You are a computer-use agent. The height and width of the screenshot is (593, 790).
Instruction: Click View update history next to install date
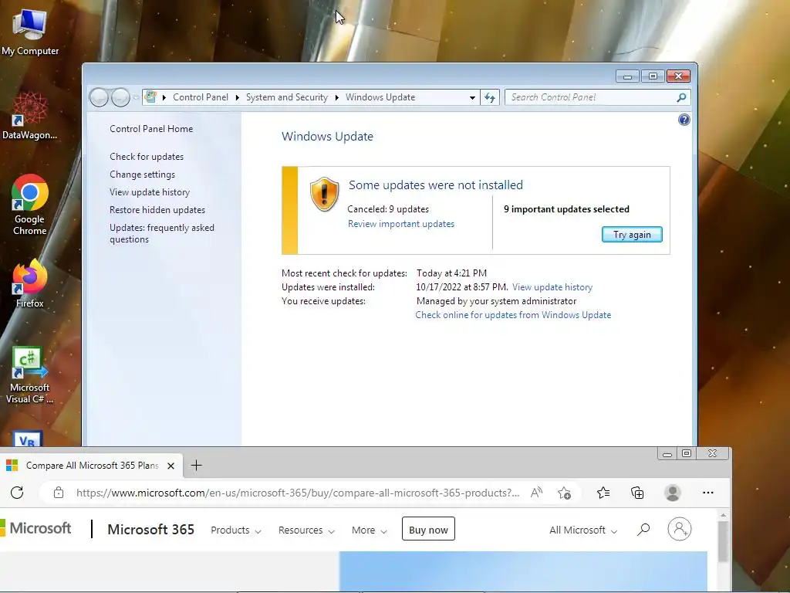(552, 287)
